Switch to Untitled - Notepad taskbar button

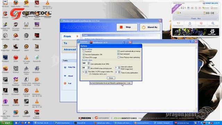click(x=163, y=123)
